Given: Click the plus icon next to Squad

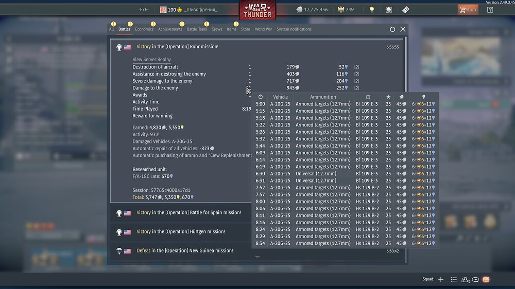Looking at the screenshot, I should coord(441,279).
